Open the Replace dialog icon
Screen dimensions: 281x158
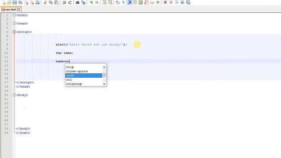tap(83, 2)
